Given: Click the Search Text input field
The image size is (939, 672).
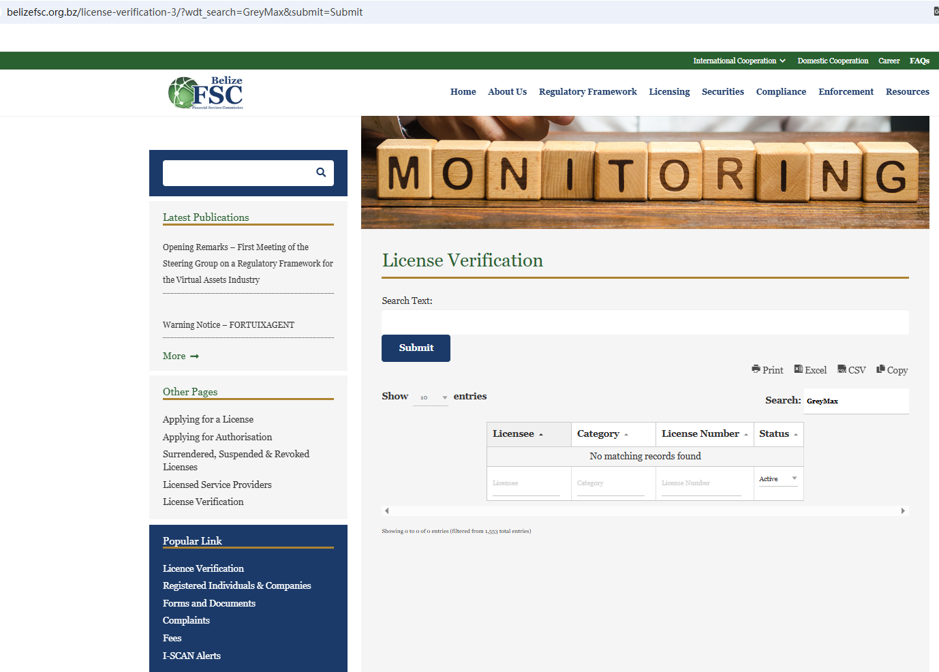Looking at the screenshot, I should point(645,322).
